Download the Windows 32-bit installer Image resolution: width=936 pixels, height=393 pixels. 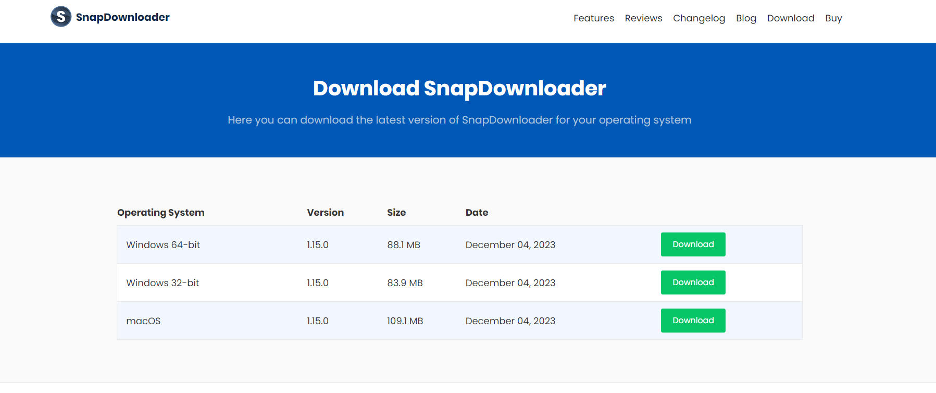(693, 283)
